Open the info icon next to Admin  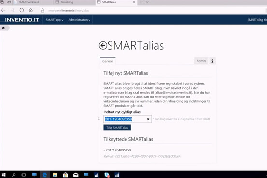coord(212,61)
